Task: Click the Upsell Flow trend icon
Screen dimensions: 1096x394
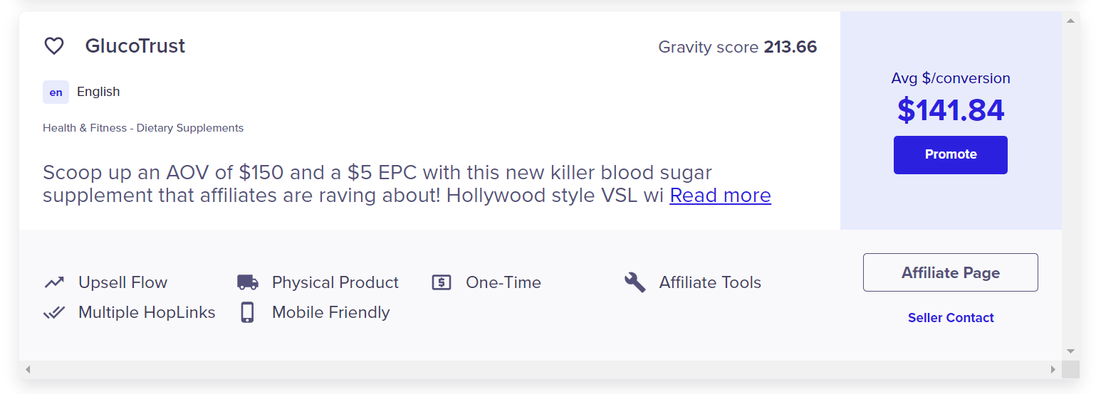Action: tap(54, 282)
